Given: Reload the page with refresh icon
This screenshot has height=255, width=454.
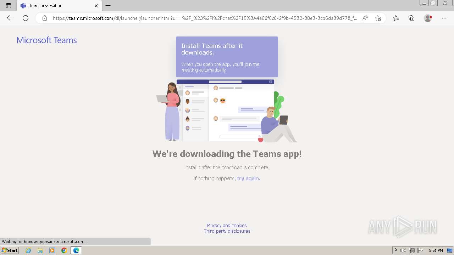Looking at the screenshot, I should (26, 18).
